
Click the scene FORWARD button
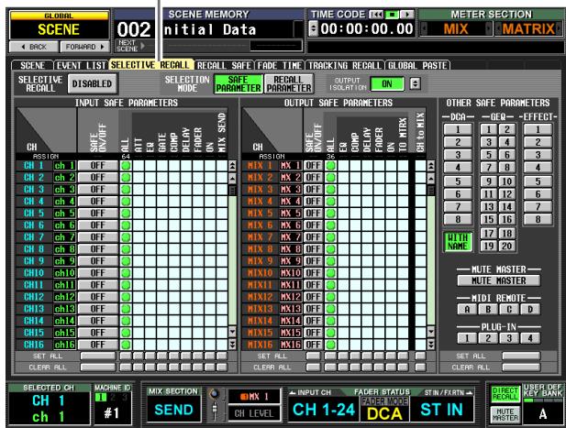pos(84,47)
